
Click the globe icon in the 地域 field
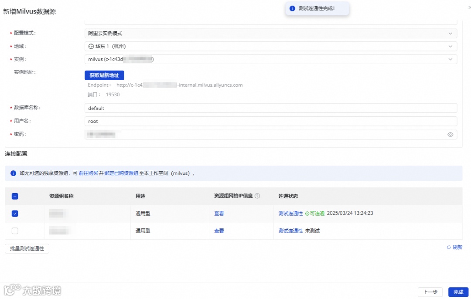click(91, 46)
